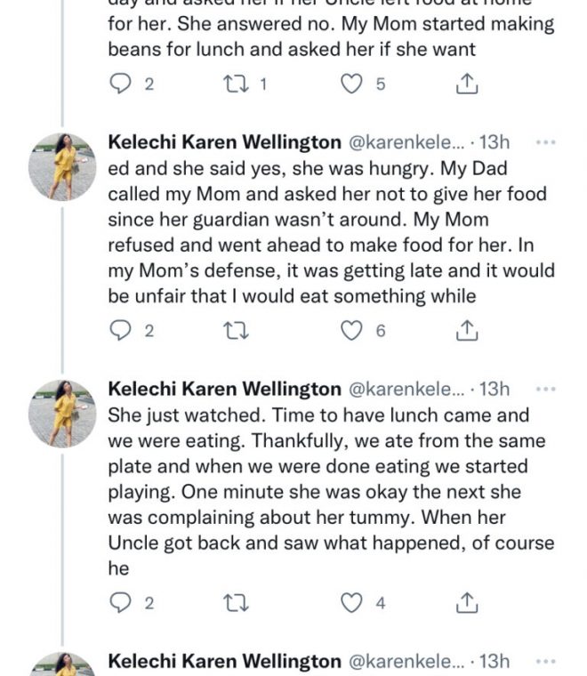This screenshot has height=676, width=587.
Task: Open more options on 'She just watched' tweet
Action: [547, 389]
